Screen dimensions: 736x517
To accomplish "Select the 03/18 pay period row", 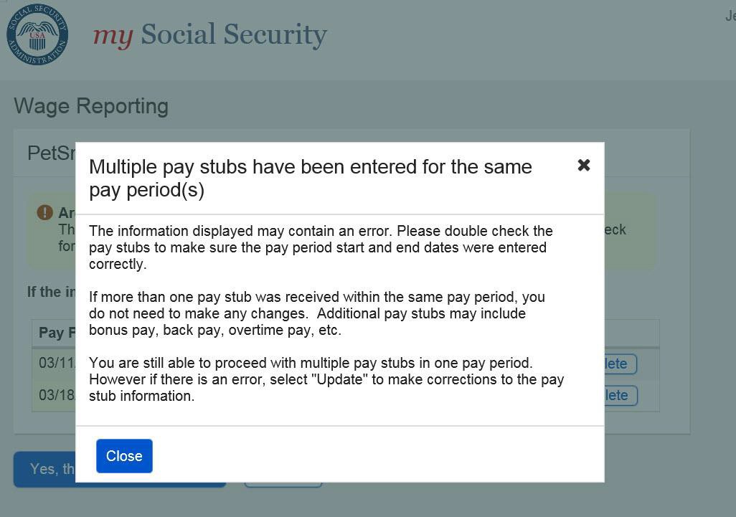I will click(x=52, y=395).
